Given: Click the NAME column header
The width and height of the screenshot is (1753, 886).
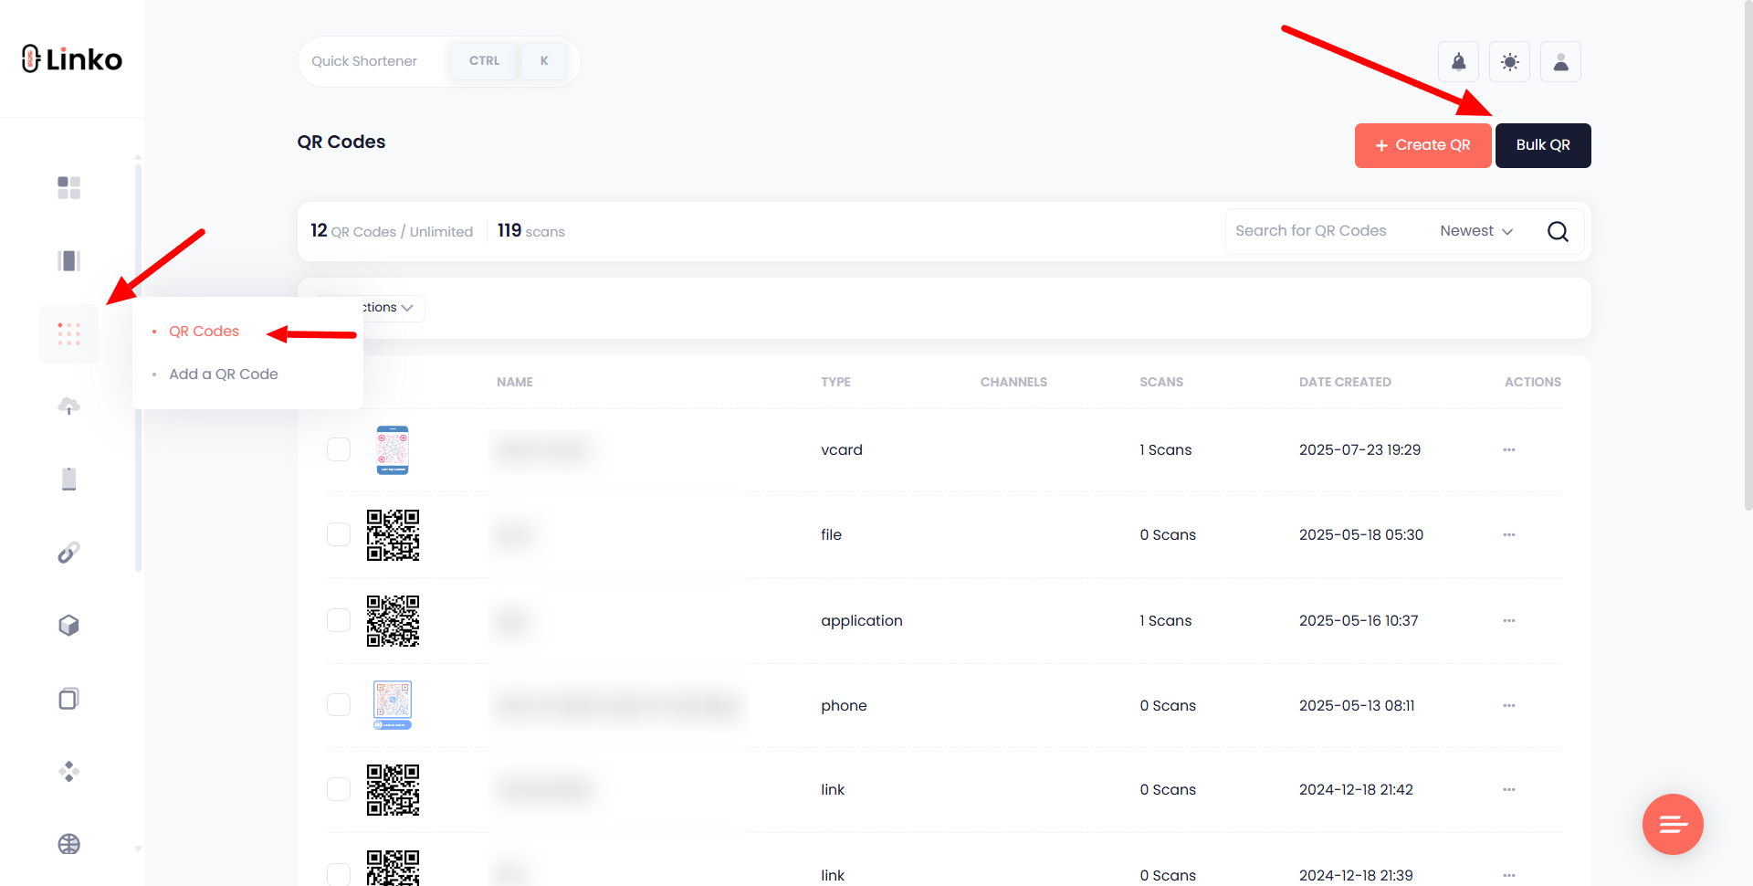Looking at the screenshot, I should click(x=515, y=382).
